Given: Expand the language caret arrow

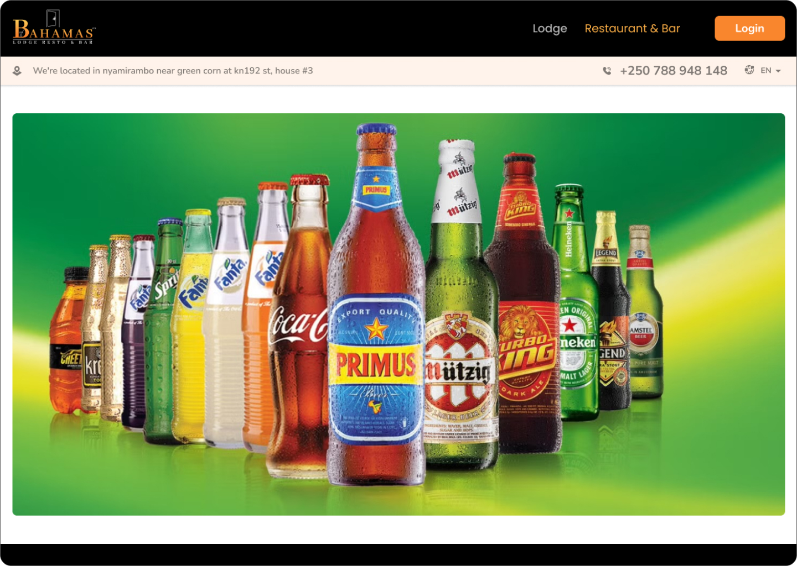Looking at the screenshot, I should click(778, 71).
